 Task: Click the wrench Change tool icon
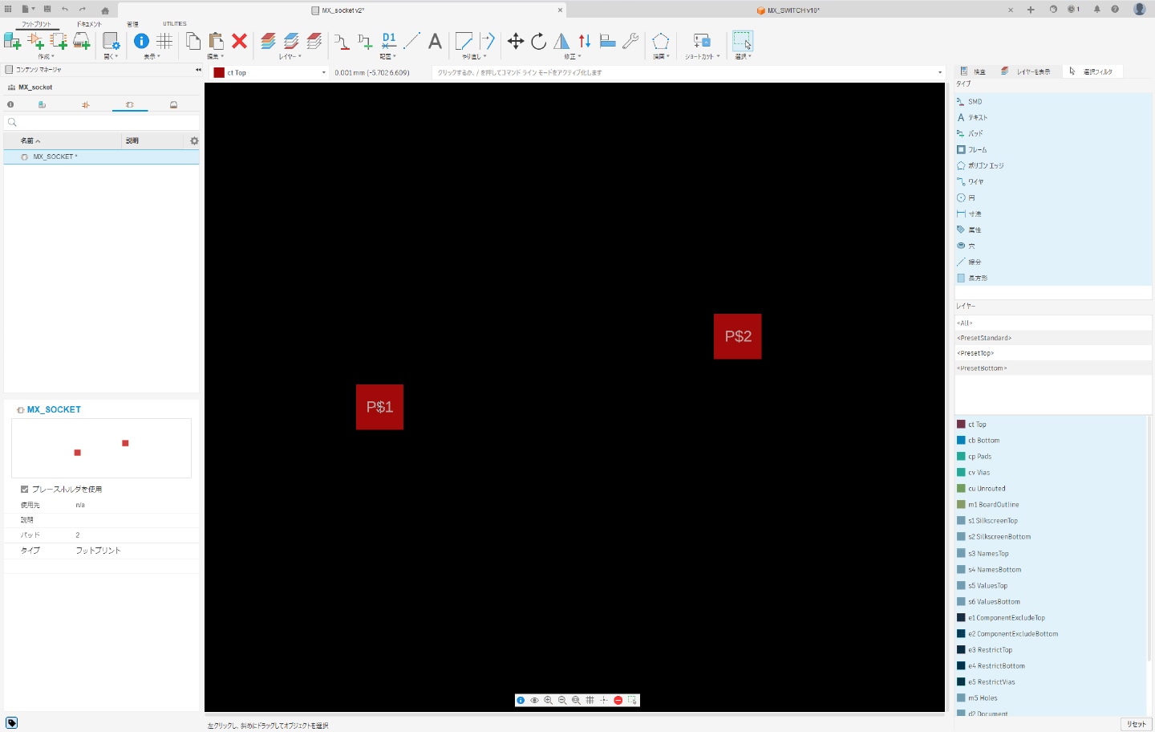point(630,42)
